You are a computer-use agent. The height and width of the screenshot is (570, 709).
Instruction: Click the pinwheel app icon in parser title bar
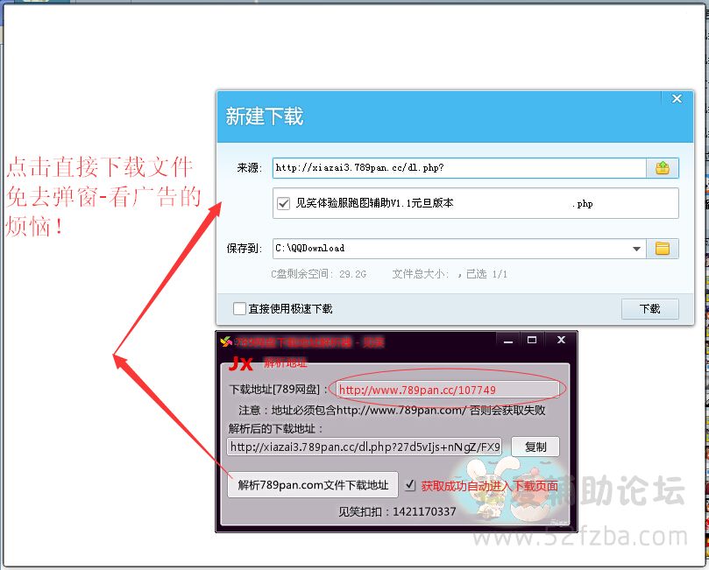click(225, 341)
